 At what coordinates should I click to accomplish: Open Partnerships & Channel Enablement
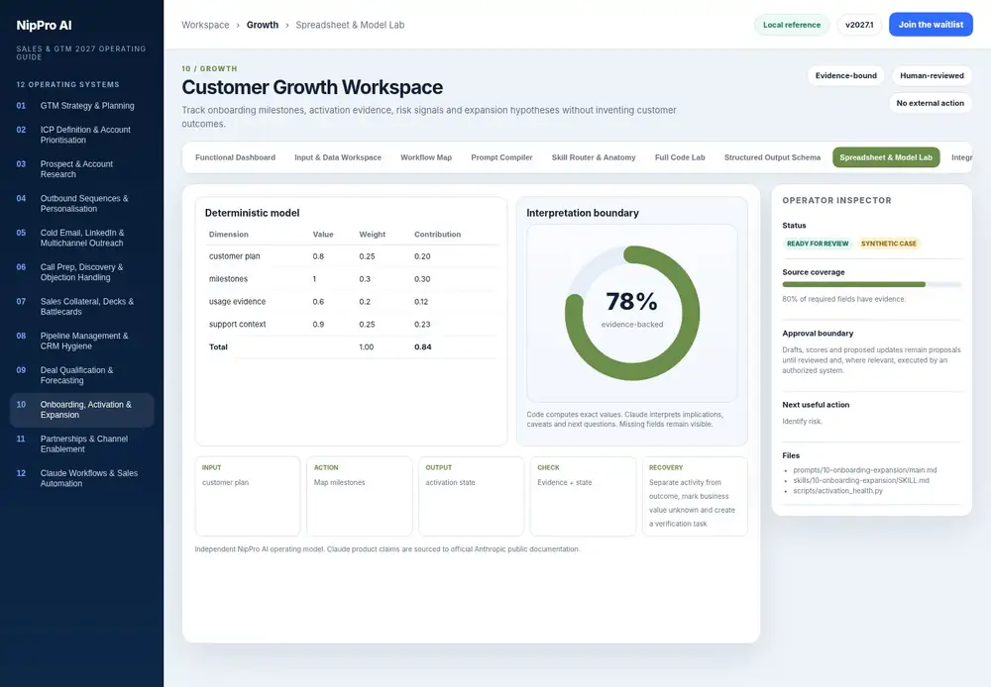tap(81, 443)
